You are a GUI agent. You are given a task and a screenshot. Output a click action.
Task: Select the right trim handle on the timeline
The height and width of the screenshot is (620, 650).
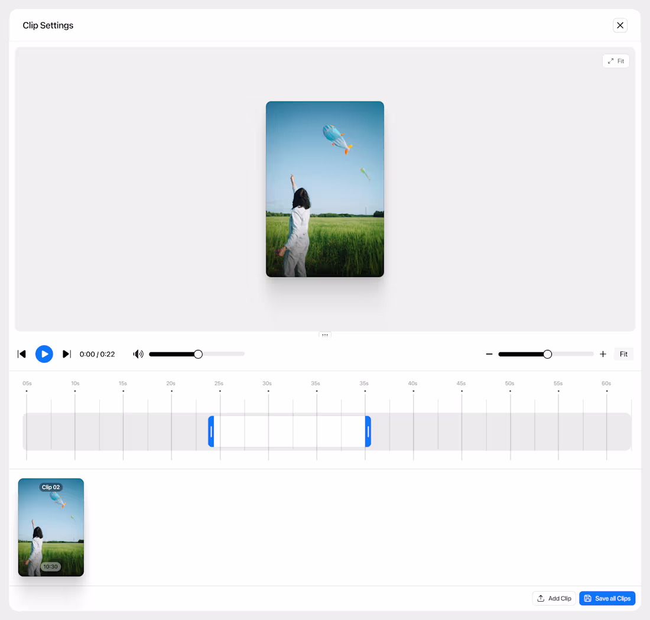click(368, 431)
